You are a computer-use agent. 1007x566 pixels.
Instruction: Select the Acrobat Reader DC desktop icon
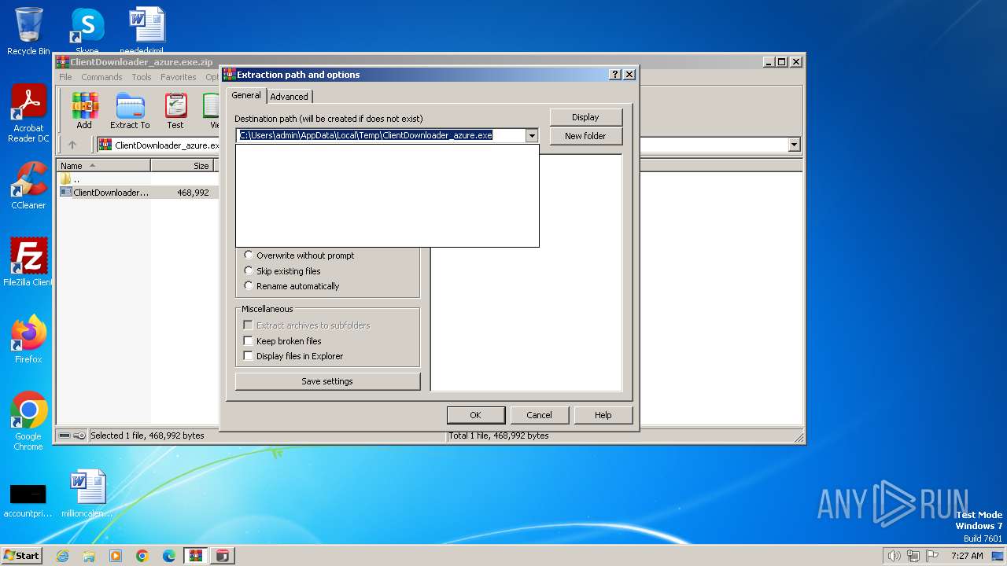pos(28,114)
